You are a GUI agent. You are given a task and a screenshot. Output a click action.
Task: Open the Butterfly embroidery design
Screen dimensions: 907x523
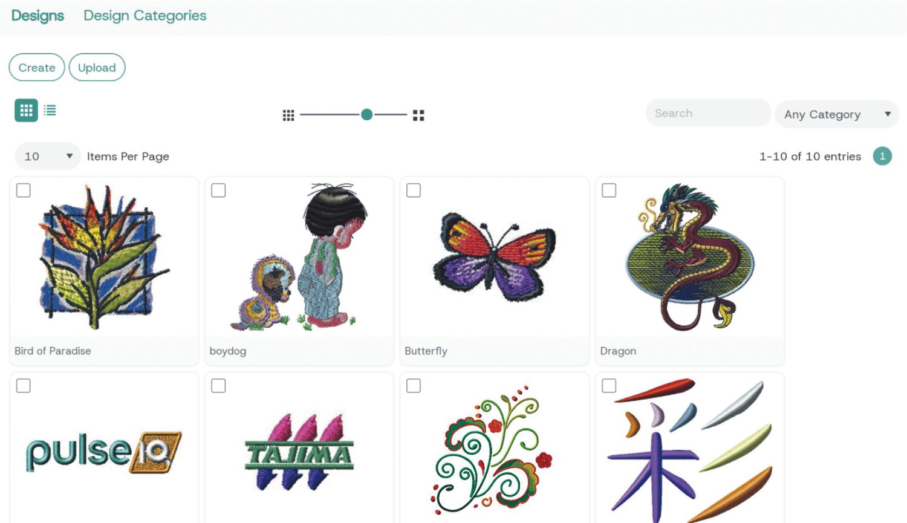[494, 257]
